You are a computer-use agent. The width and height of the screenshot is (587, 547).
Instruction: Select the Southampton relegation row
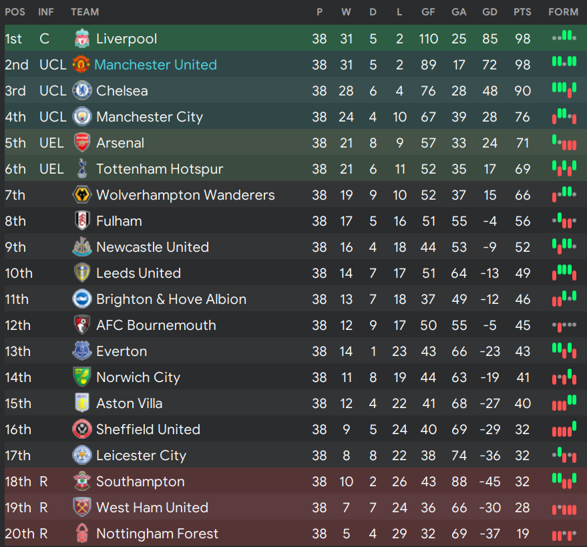(x=296, y=481)
